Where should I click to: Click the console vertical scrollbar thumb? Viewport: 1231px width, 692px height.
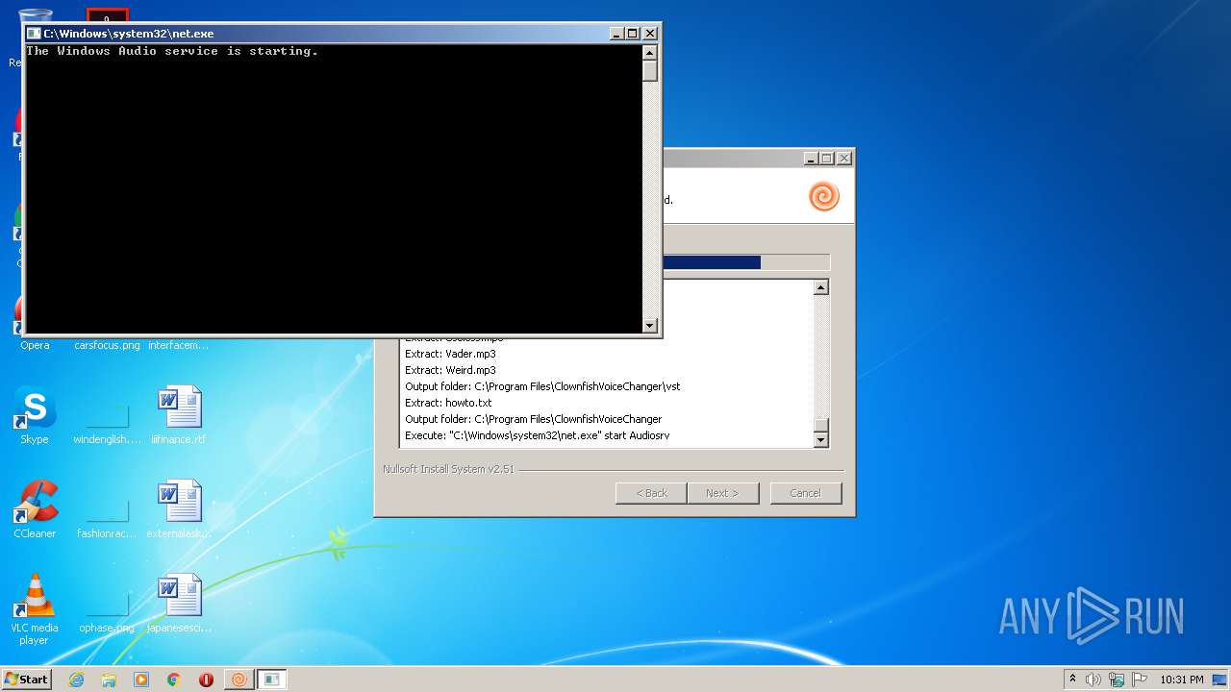650,70
